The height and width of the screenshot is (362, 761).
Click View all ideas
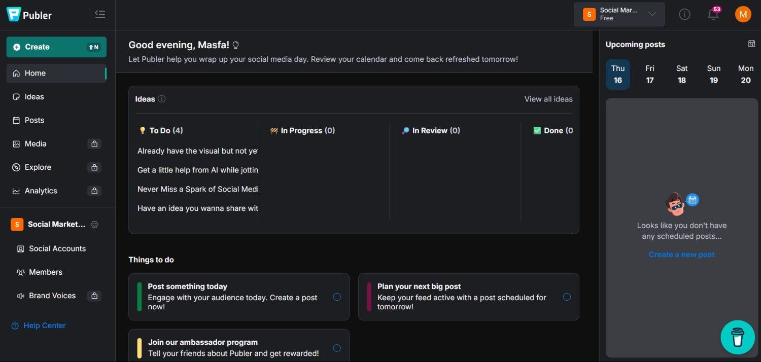point(548,99)
